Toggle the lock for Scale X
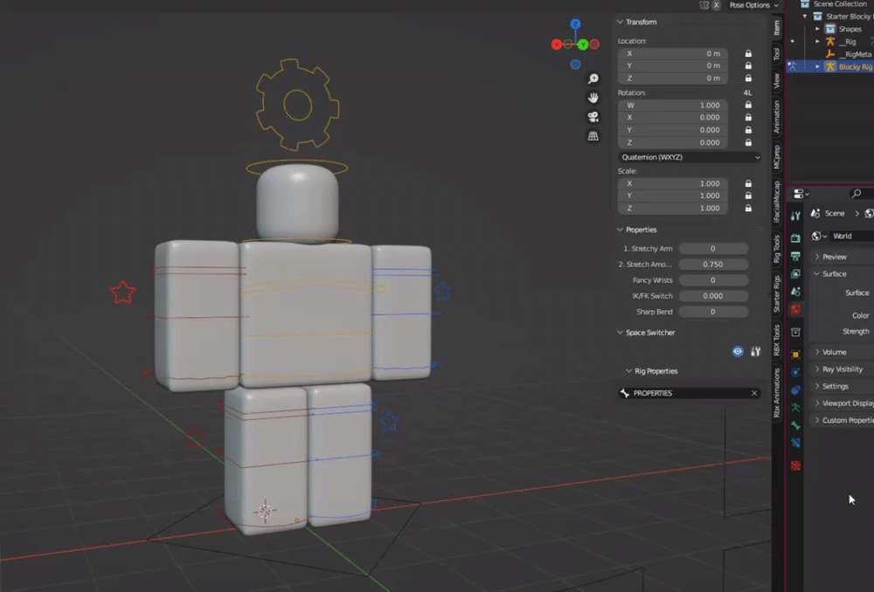The image size is (874, 592). [749, 183]
